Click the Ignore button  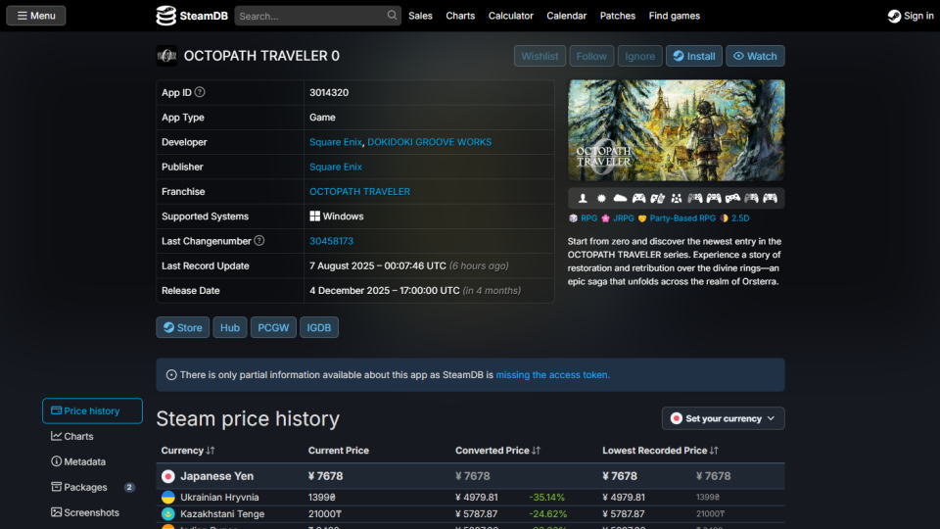pos(639,56)
